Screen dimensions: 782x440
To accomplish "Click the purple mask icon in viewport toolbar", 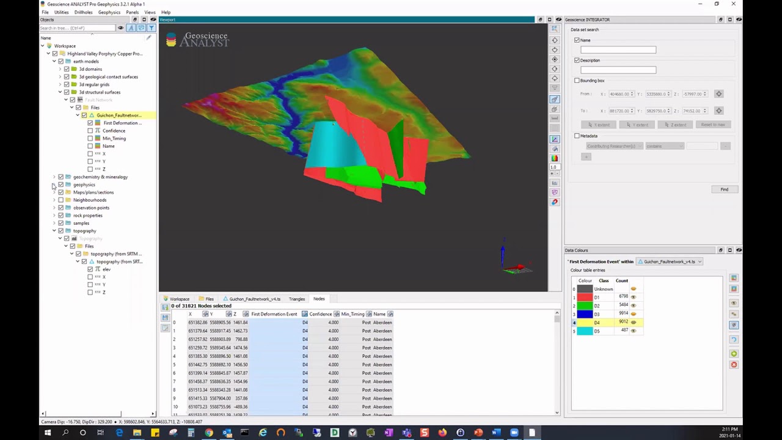I will click(x=555, y=193).
